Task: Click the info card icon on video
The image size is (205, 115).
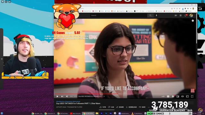Action: point(193,21)
